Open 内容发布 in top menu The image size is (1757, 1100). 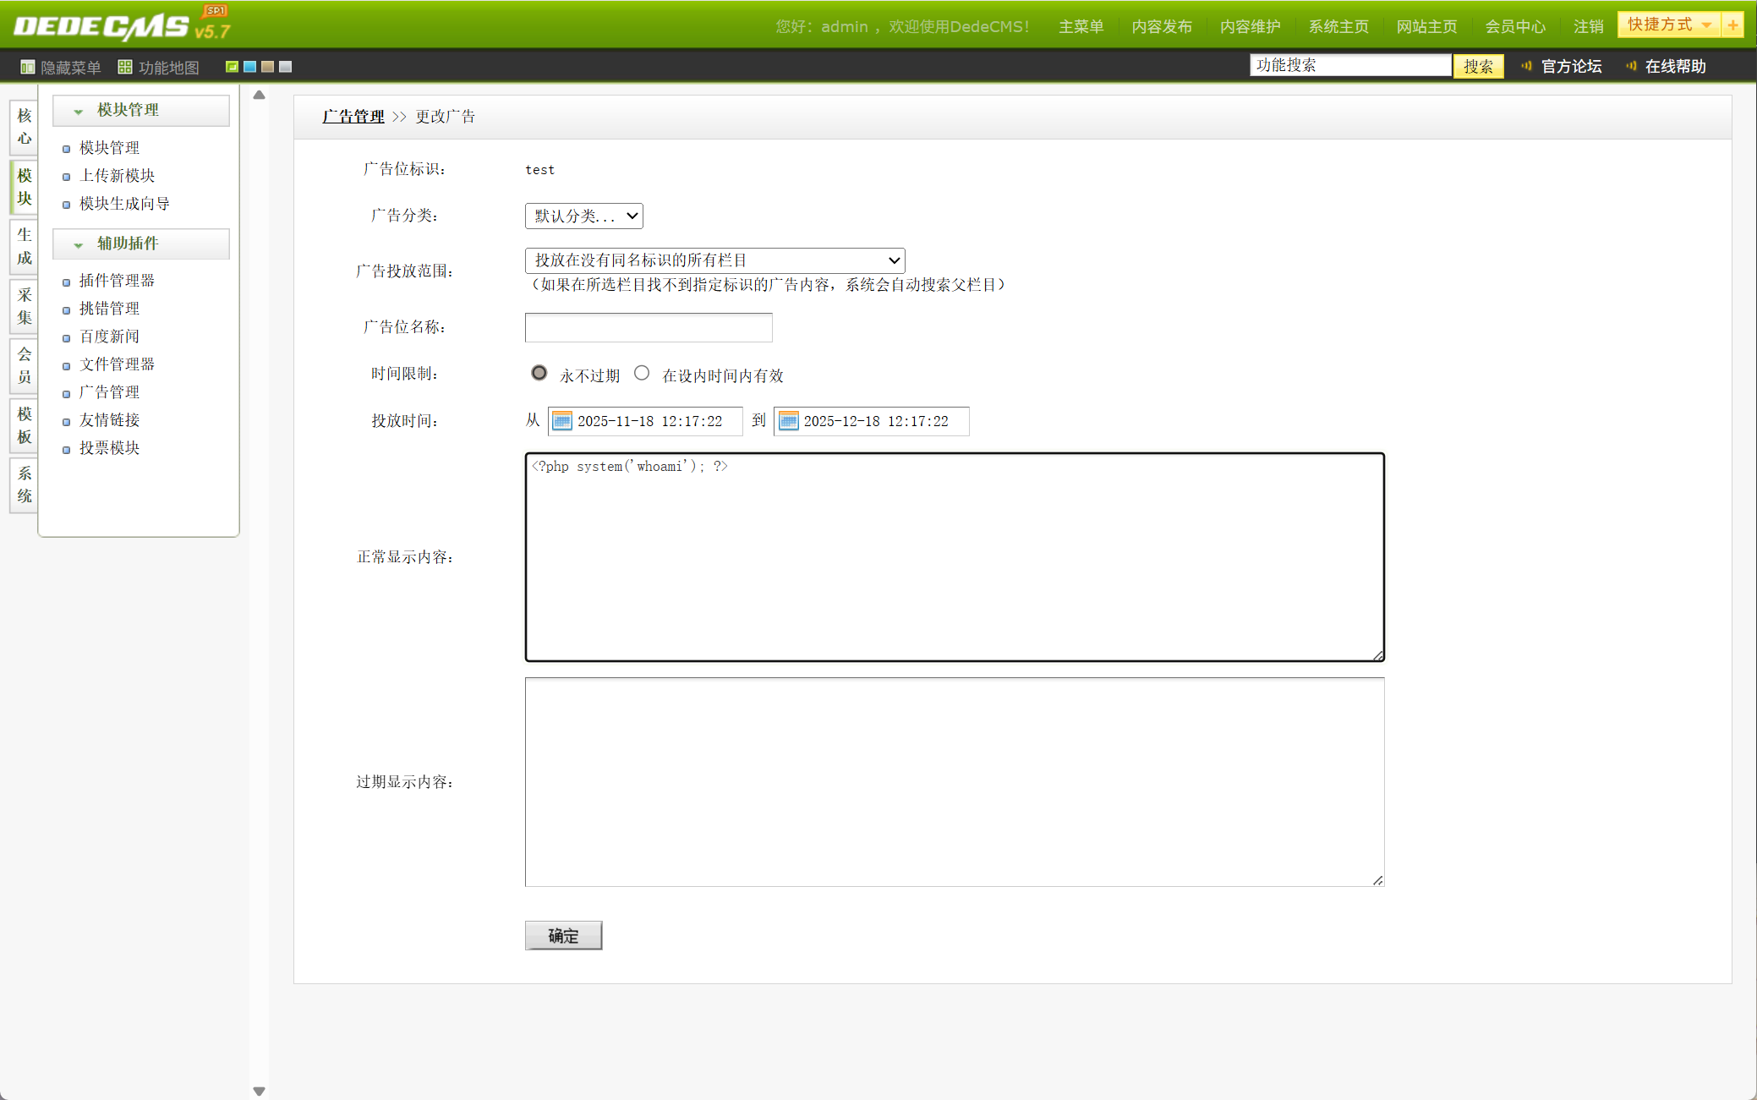click(x=1162, y=27)
